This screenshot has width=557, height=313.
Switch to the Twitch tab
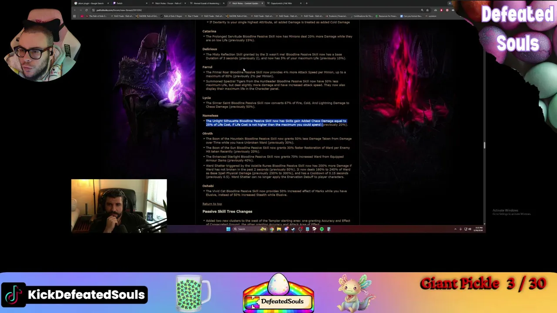click(x=130, y=3)
